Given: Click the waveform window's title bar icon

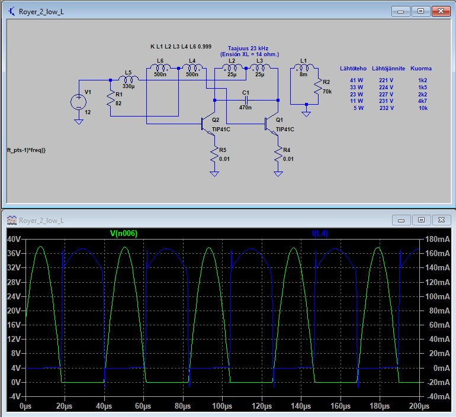Looking at the screenshot, I should coord(11,219).
